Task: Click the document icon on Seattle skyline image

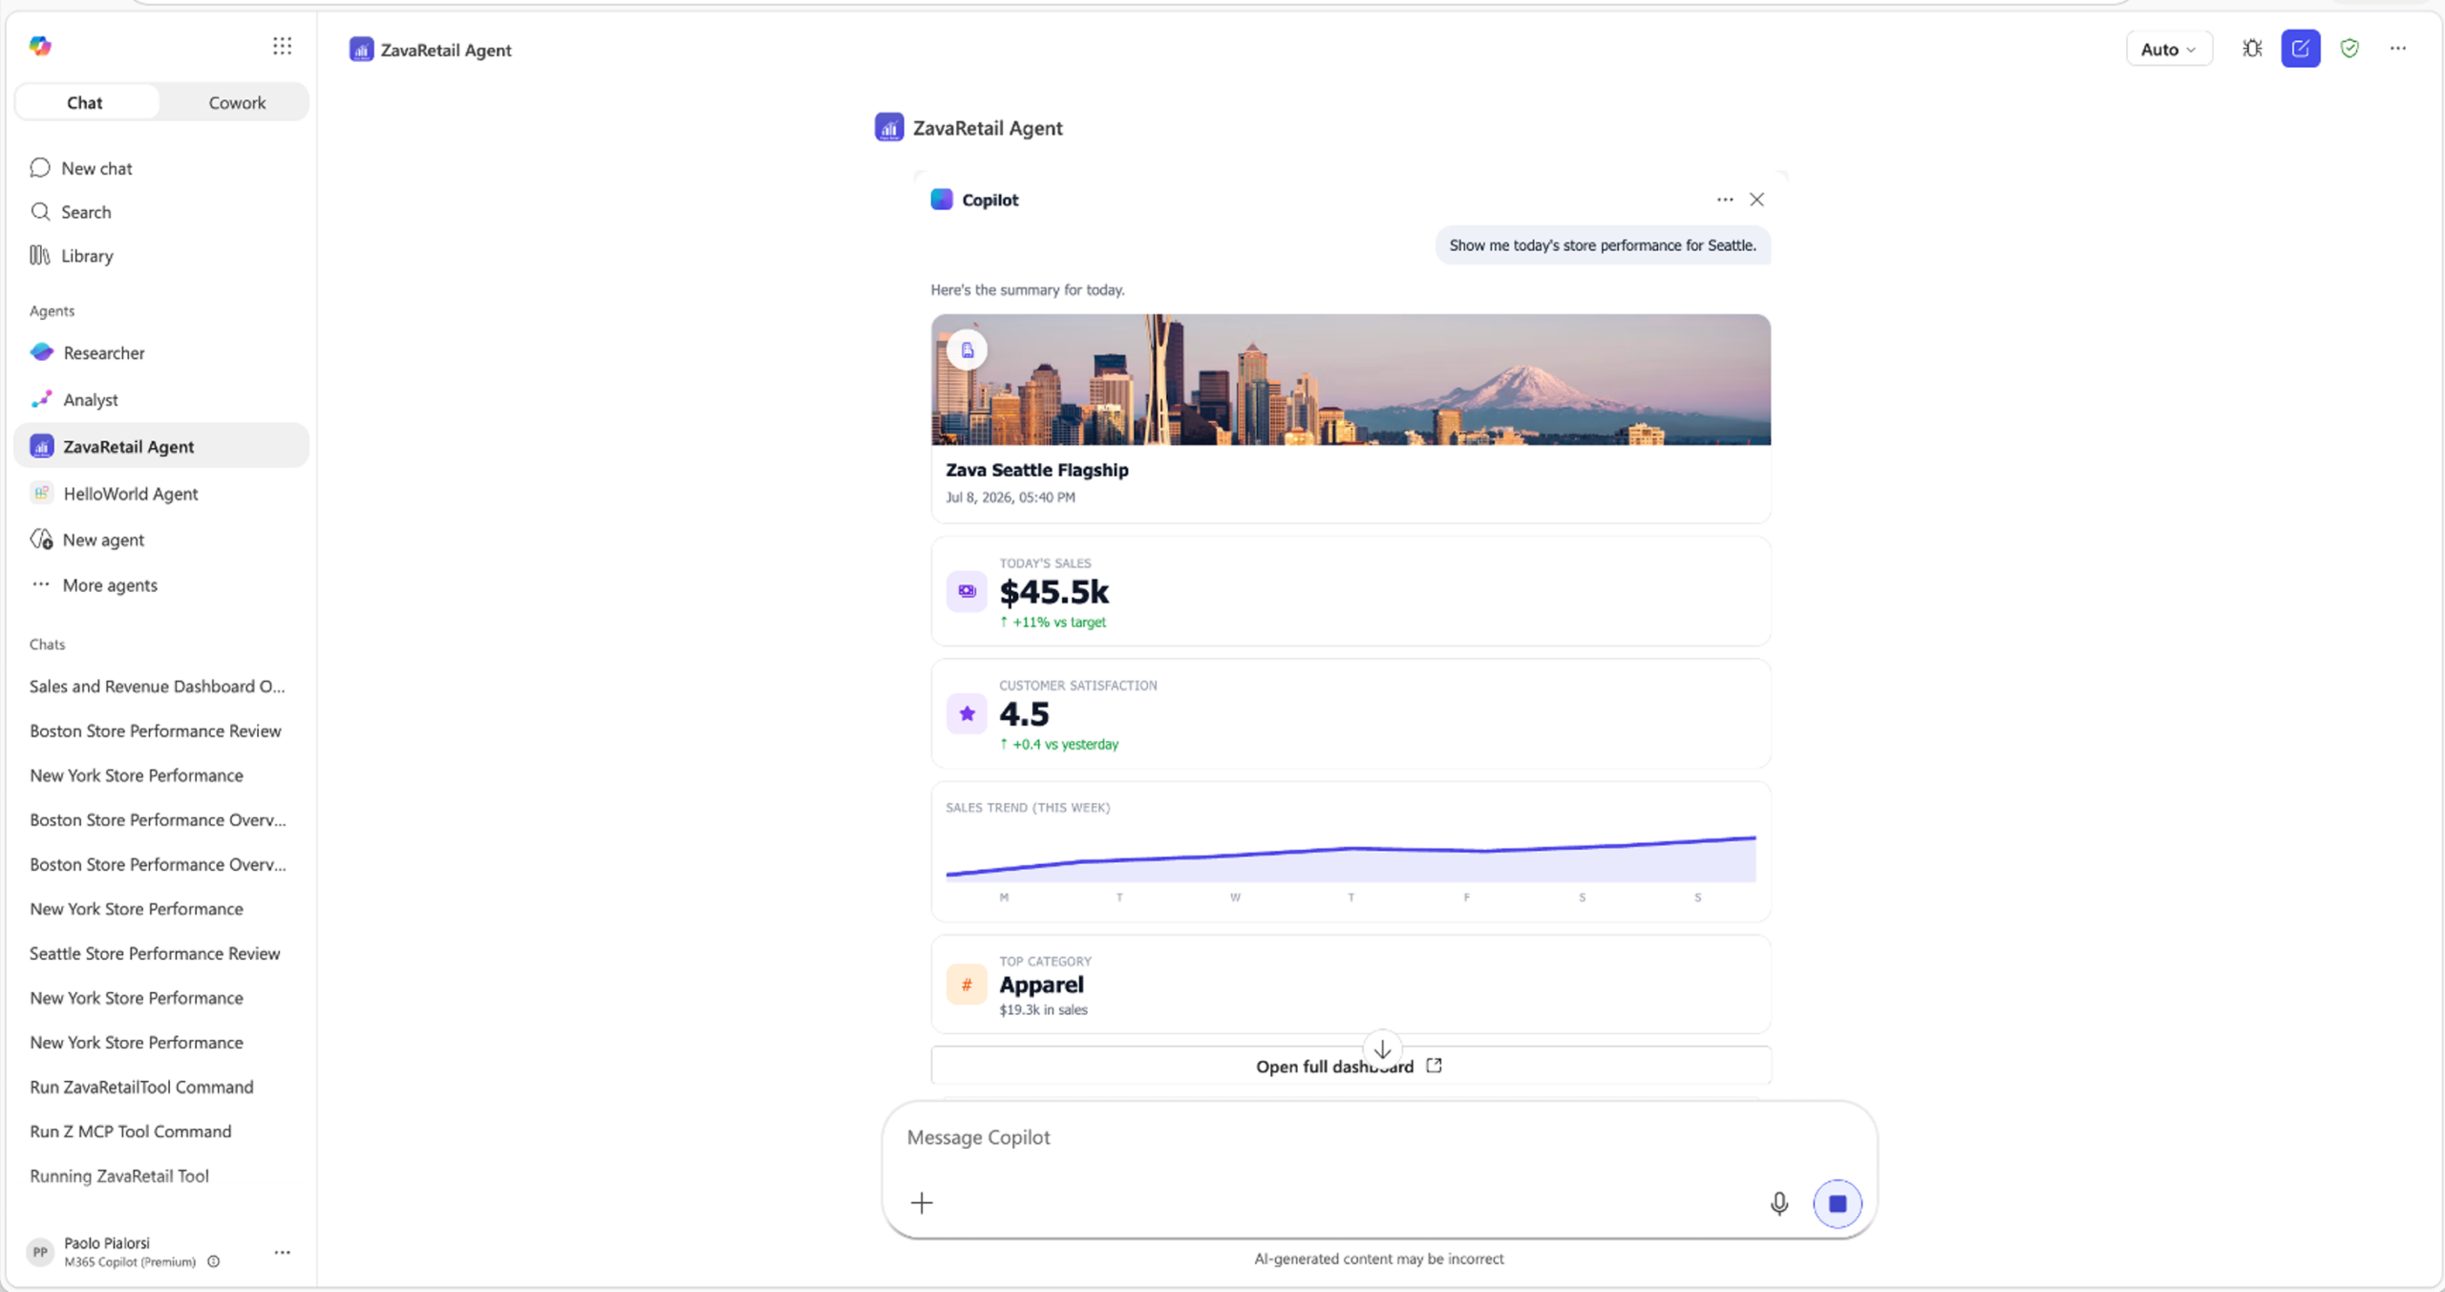Action: 967,350
